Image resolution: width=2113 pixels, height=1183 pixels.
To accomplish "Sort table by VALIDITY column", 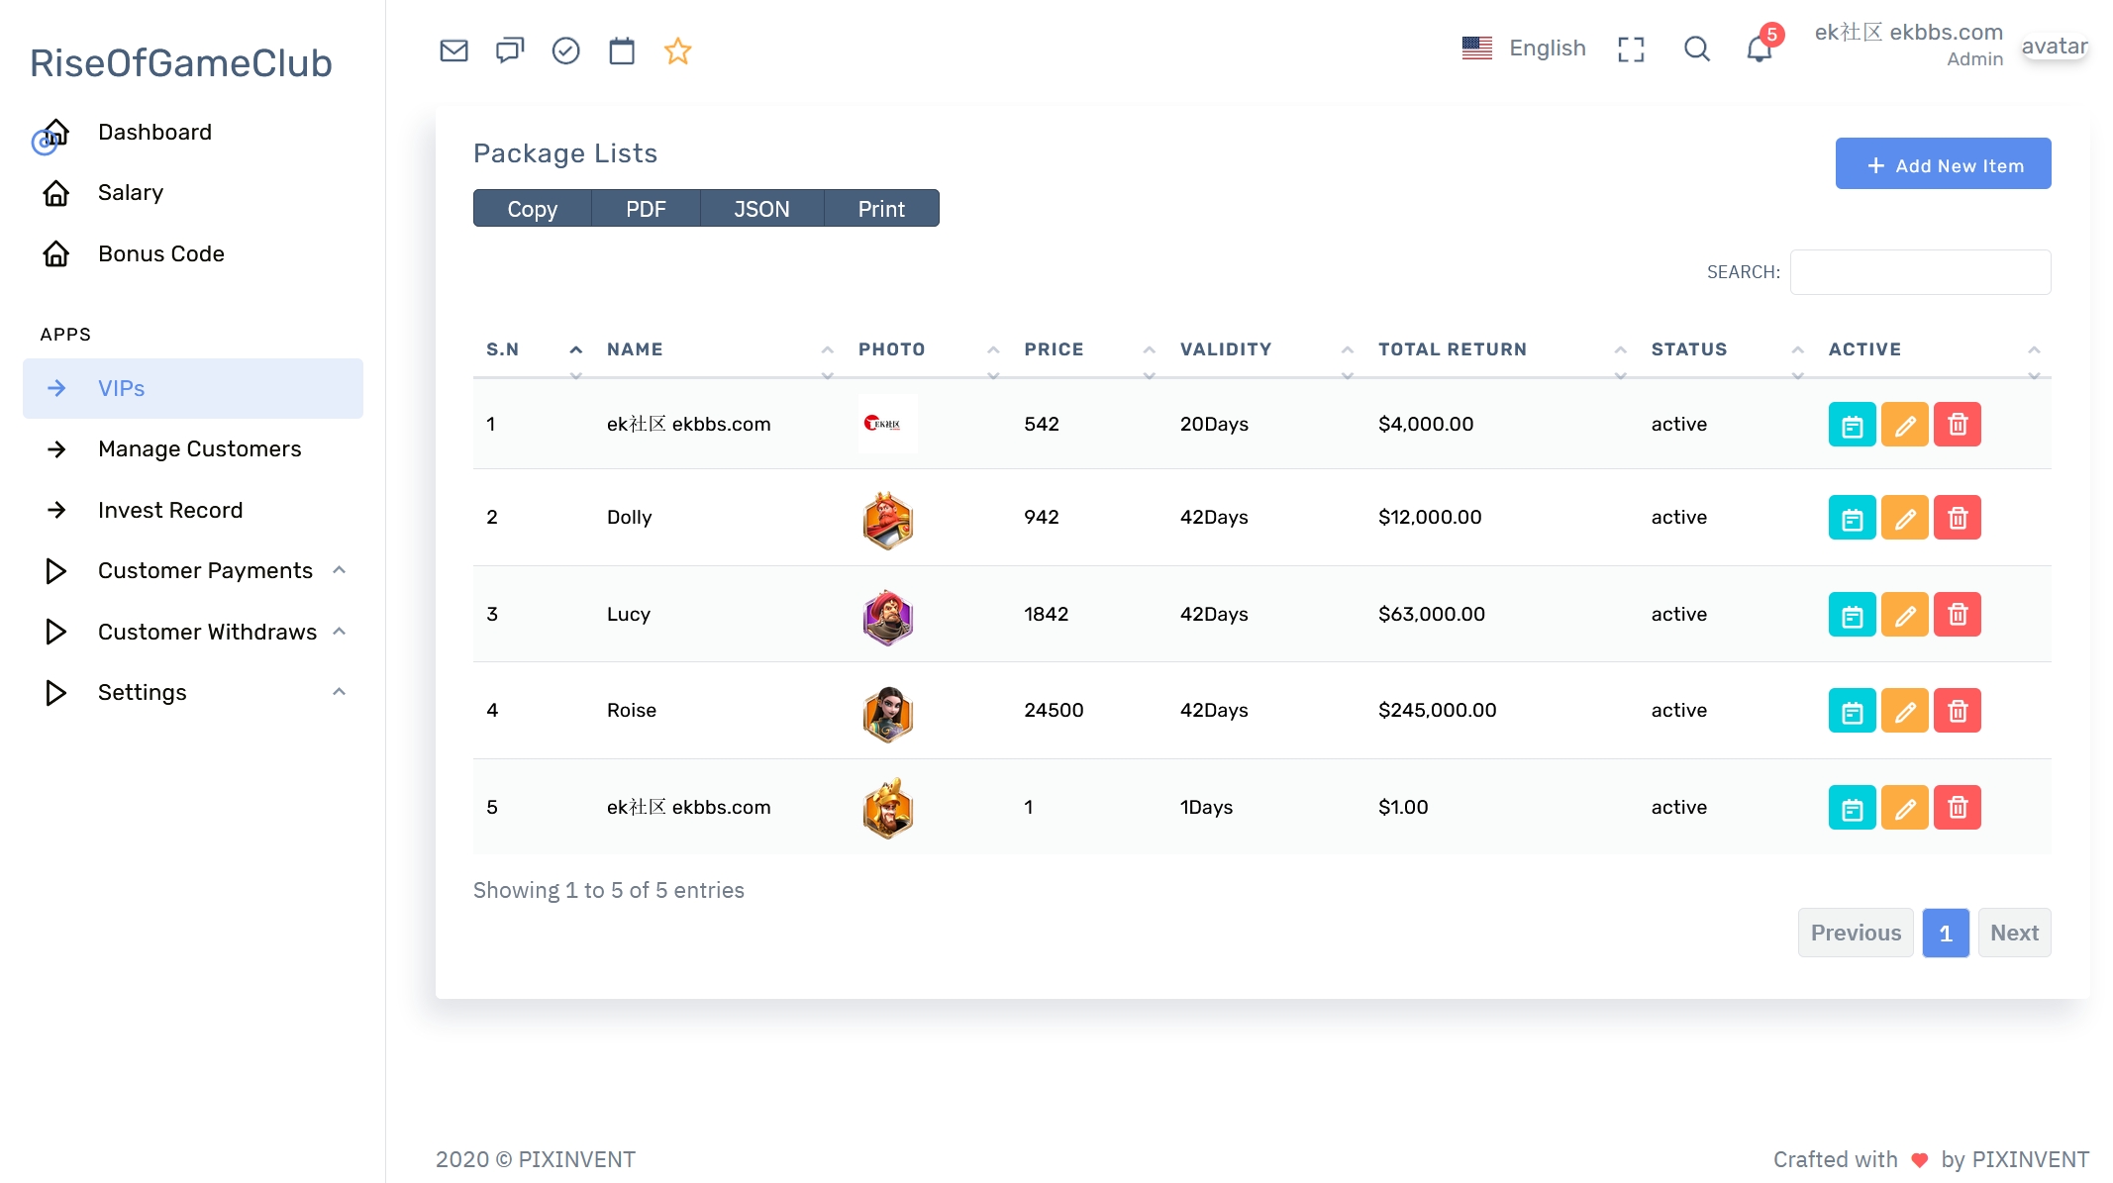I will click(x=1266, y=350).
